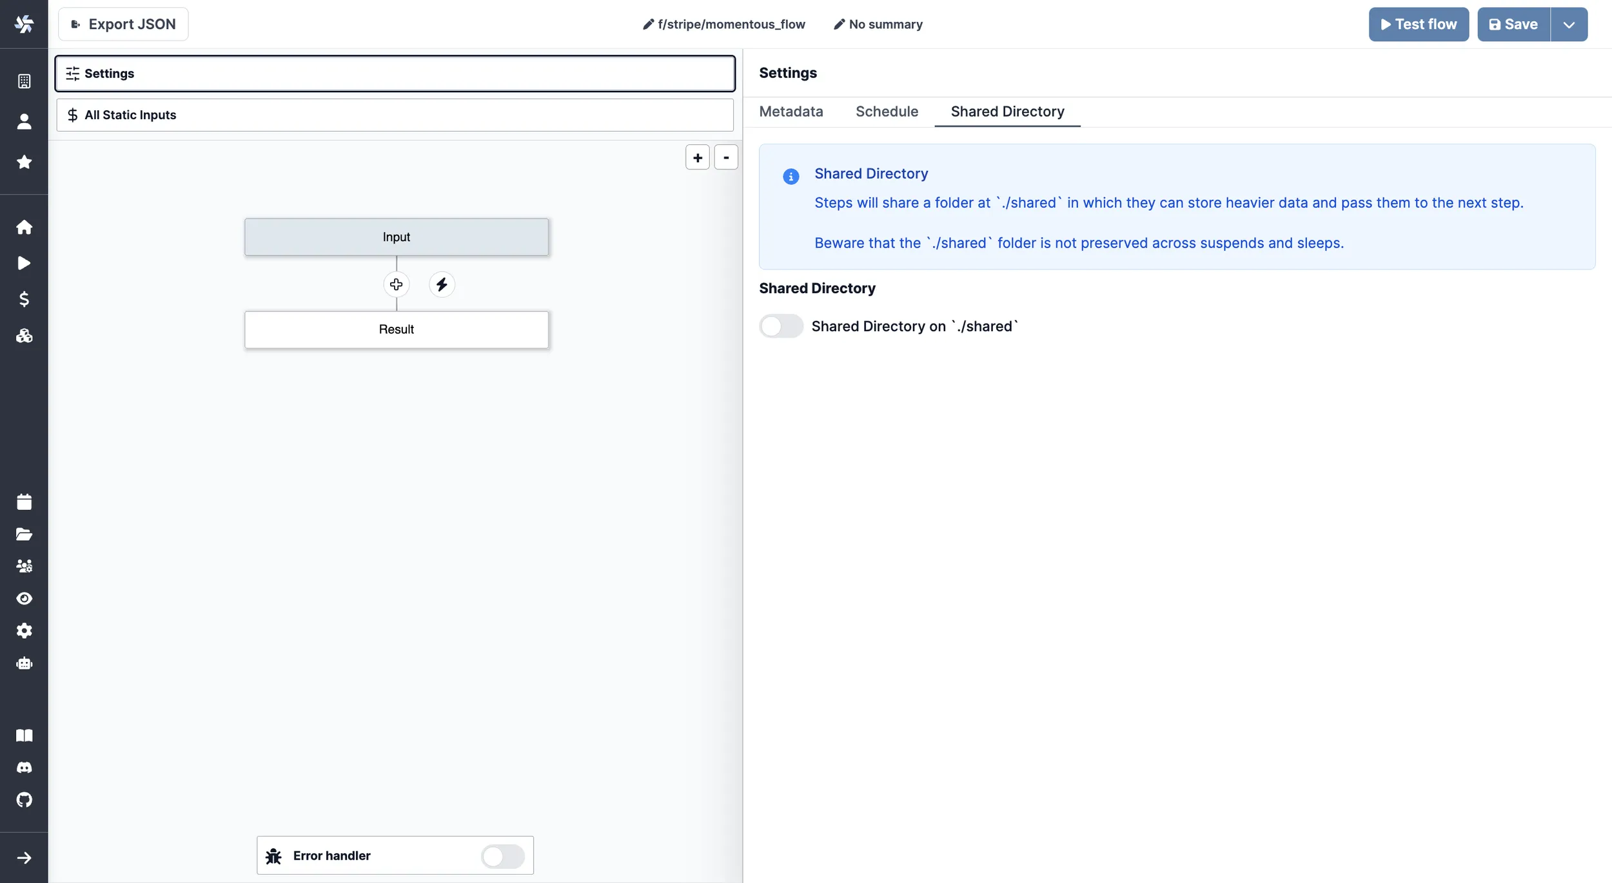The image size is (1612, 883).
Task: Collapse the sidebar using the arrow icon
Action: (x=24, y=857)
